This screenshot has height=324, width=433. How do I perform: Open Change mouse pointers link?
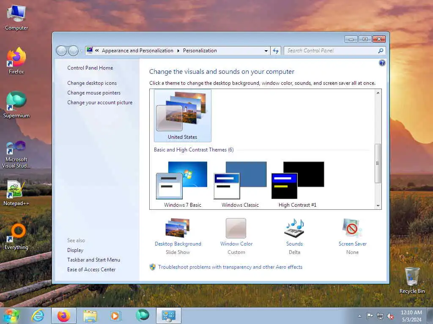[94, 92]
